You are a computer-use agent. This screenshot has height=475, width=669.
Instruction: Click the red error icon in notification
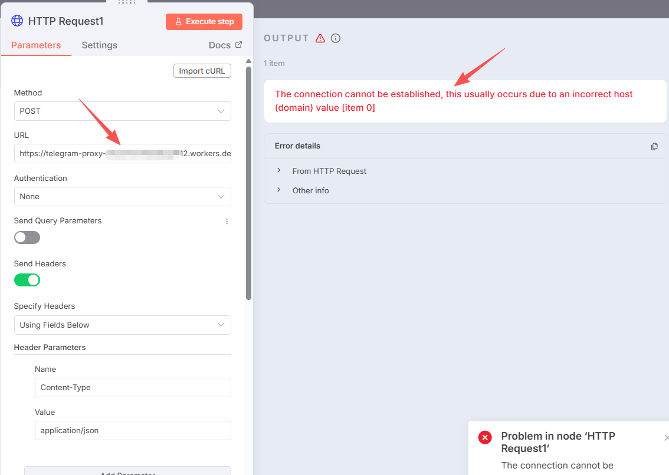[x=485, y=437]
